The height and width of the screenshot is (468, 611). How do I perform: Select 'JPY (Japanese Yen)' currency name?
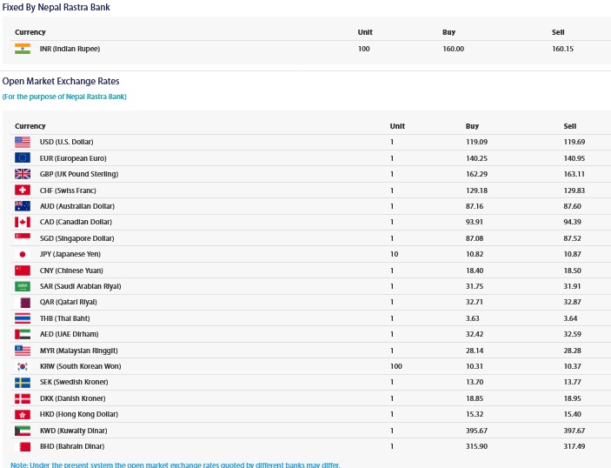pyautogui.click(x=70, y=254)
